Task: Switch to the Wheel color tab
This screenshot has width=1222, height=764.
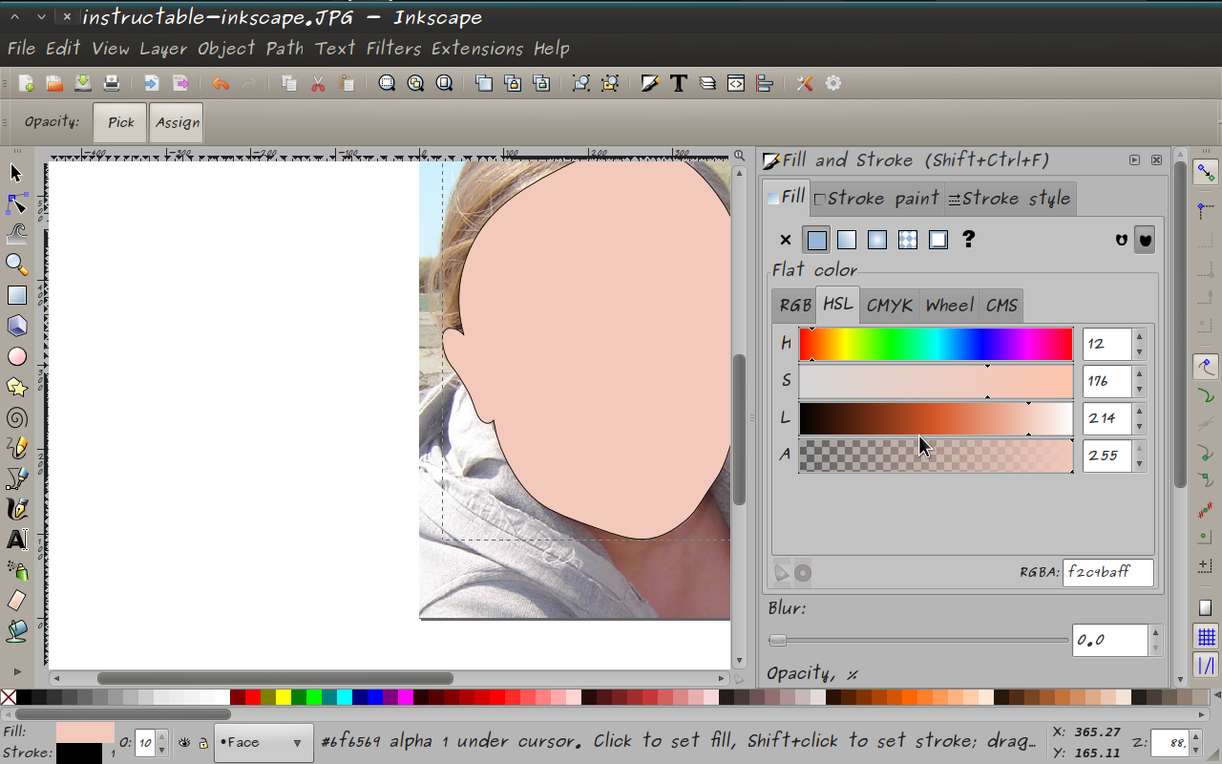Action: click(x=949, y=306)
